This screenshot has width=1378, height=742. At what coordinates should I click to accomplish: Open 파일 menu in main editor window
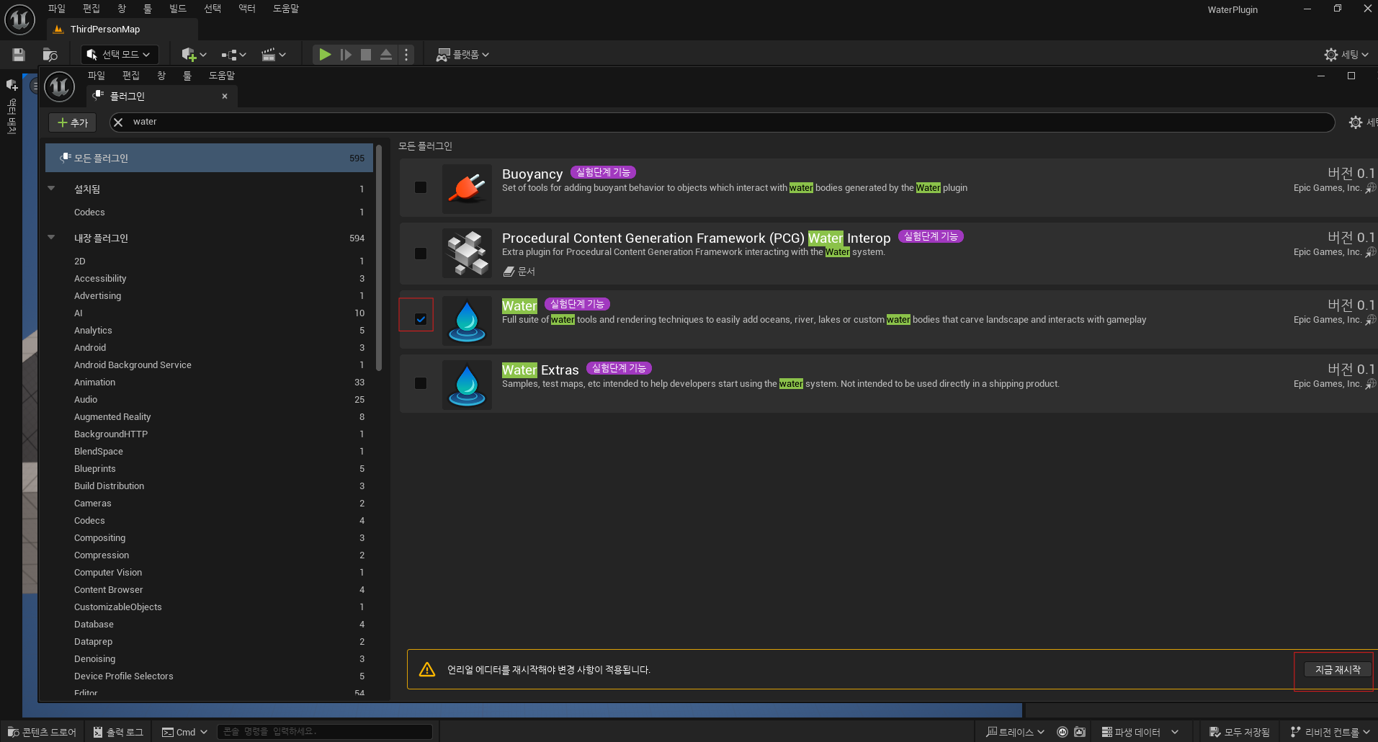pos(56,9)
